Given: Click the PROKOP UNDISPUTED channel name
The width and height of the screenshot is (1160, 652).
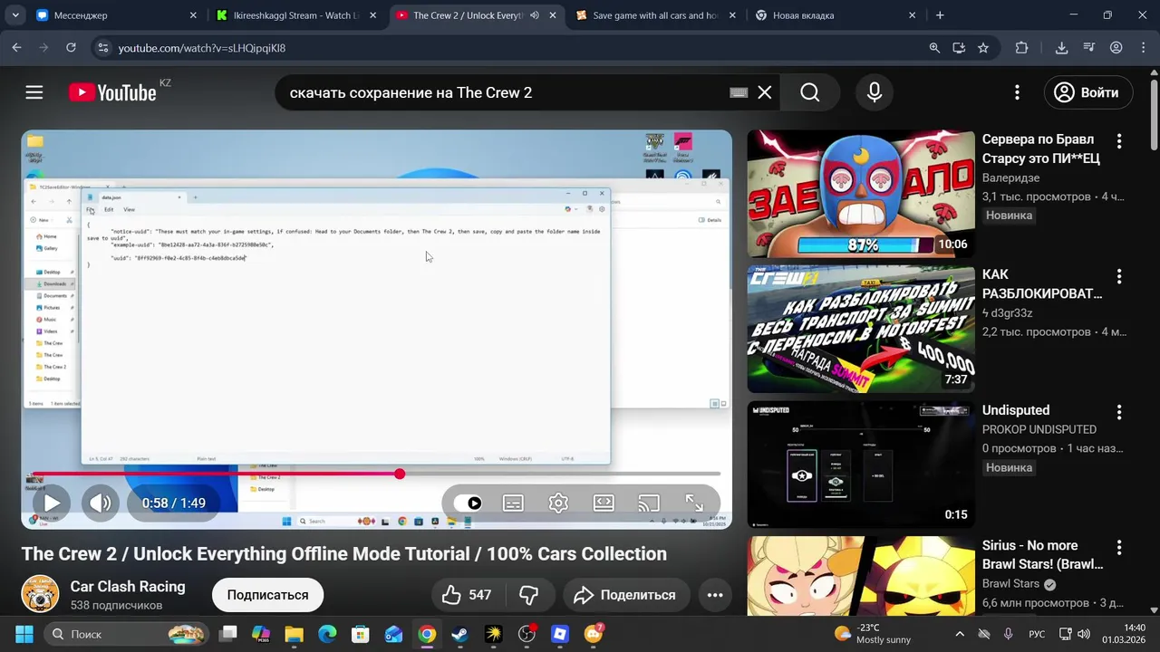Looking at the screenshot, I should [1039, 429].
